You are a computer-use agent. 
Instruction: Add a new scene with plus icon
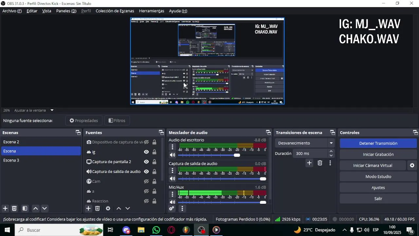[5, 208]
